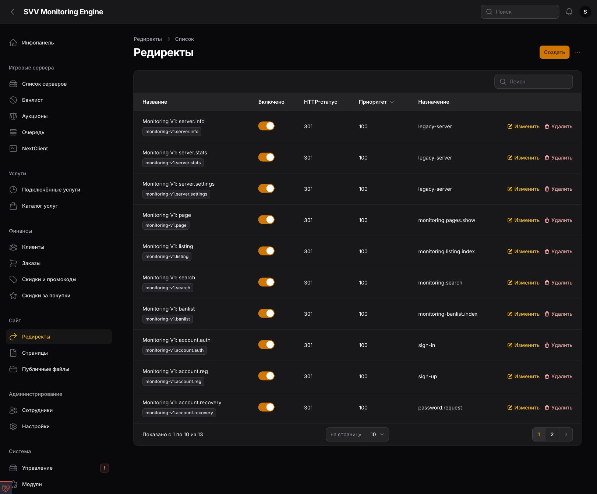
Task: Go to the next page with the arrow
Action: pyautogui.click(x=566, y=434)
